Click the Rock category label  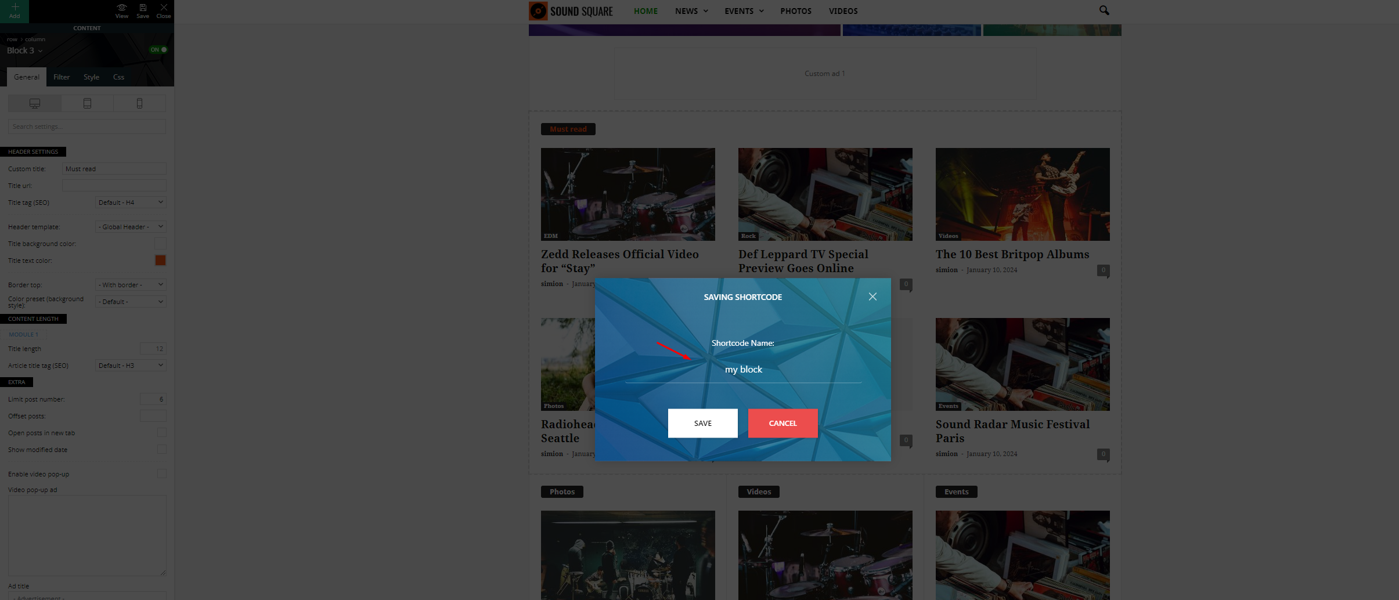748,236
